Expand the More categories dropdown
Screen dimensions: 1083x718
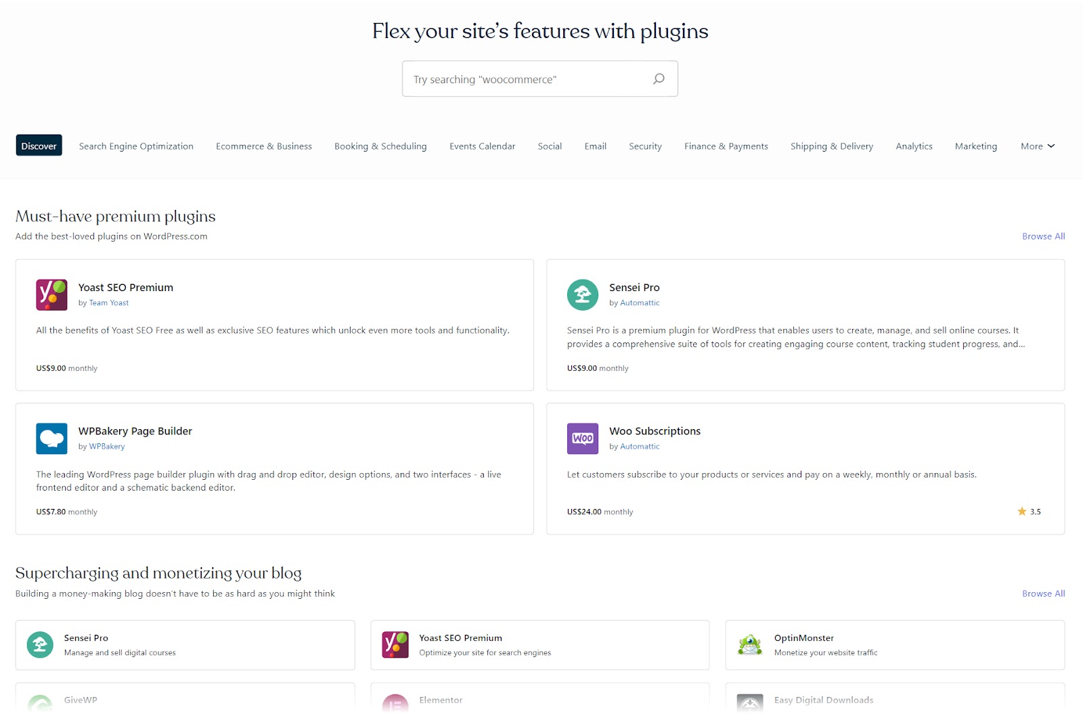click(1037, 146)
